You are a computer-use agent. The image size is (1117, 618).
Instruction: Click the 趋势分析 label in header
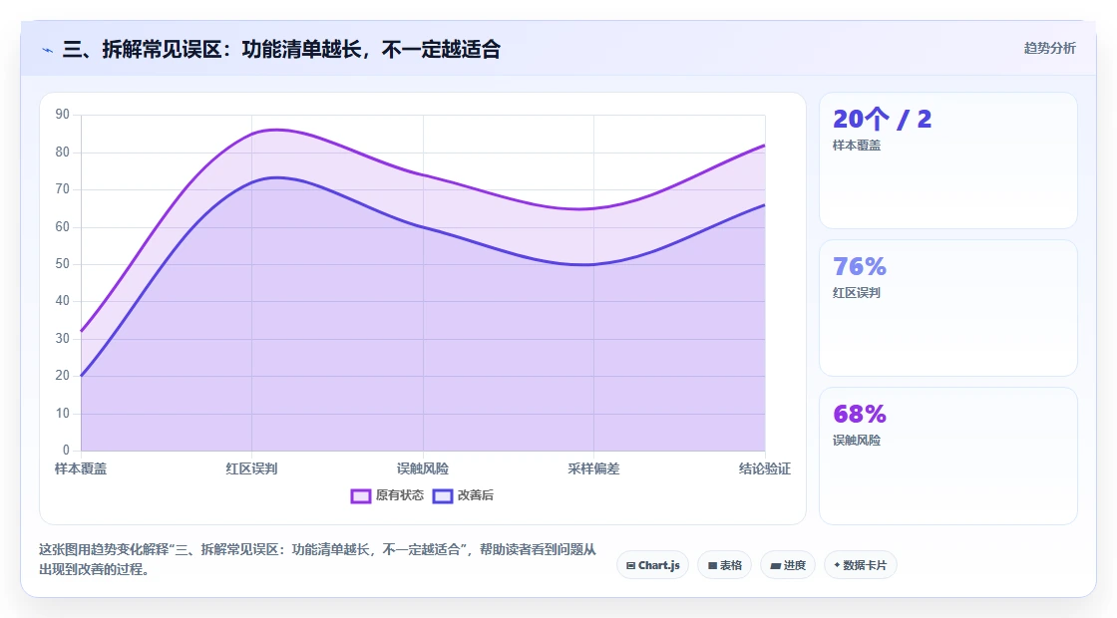pyautogui.click(x=1049, y=49)
